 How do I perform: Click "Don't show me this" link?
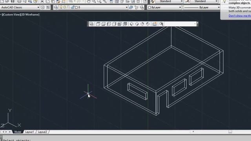(x=240, y=16)
